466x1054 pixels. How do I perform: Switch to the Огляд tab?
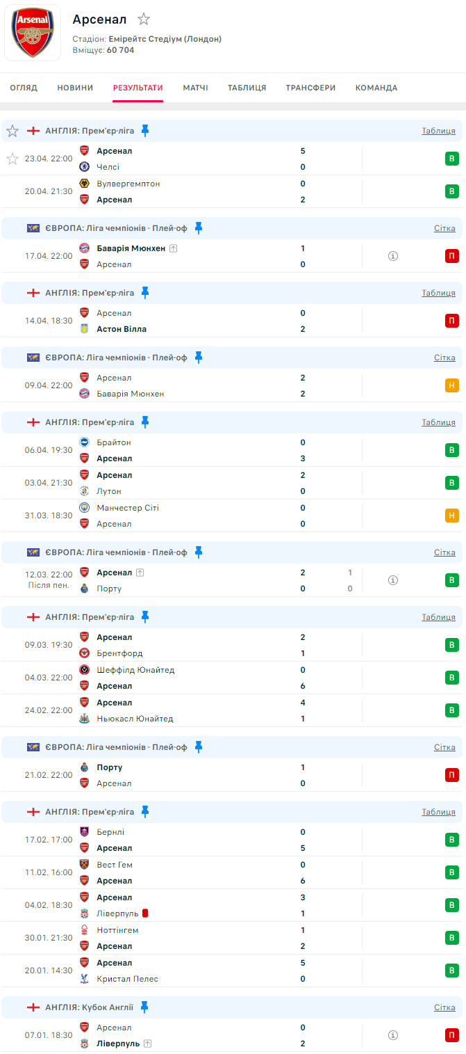point(24,88)
